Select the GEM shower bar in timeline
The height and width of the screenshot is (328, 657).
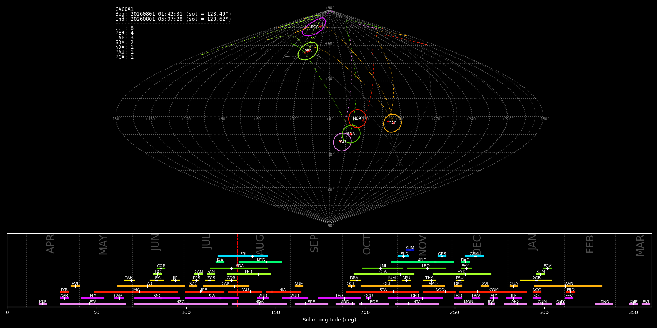[x=474, y=256]
